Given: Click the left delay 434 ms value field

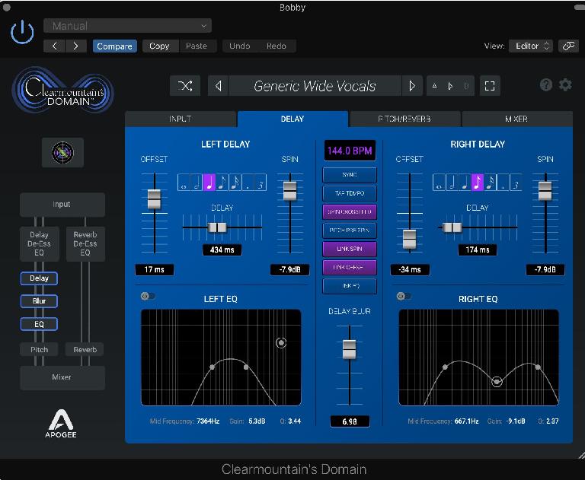Looking at the screenshot, I should 222,250.
